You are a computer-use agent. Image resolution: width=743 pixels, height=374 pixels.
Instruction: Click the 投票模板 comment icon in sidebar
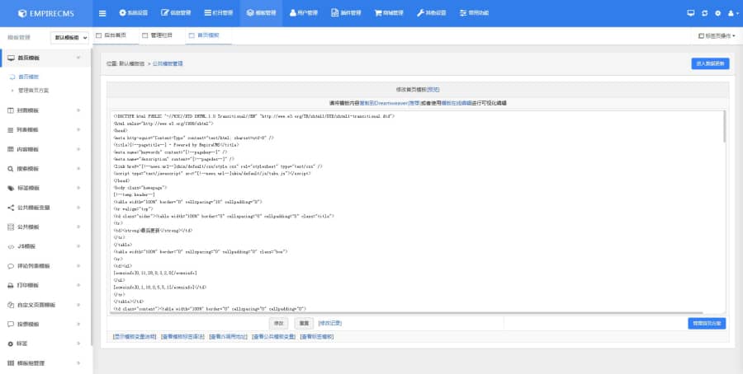11,325
